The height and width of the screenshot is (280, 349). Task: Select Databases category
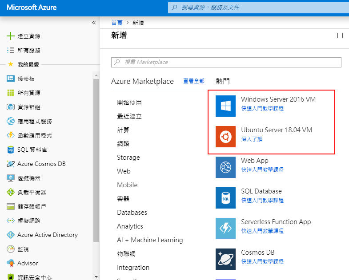[x=132, y=213]
